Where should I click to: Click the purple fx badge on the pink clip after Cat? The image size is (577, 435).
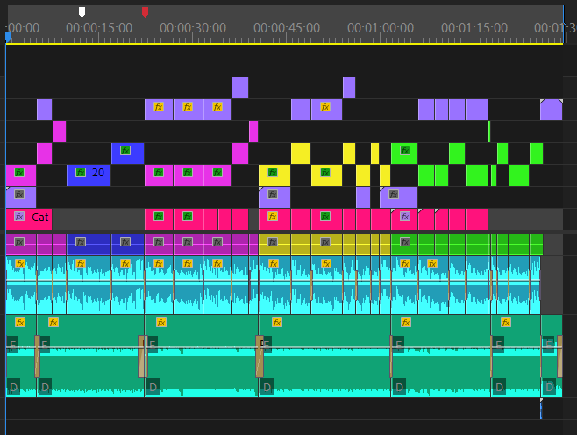tap(405, 217)
